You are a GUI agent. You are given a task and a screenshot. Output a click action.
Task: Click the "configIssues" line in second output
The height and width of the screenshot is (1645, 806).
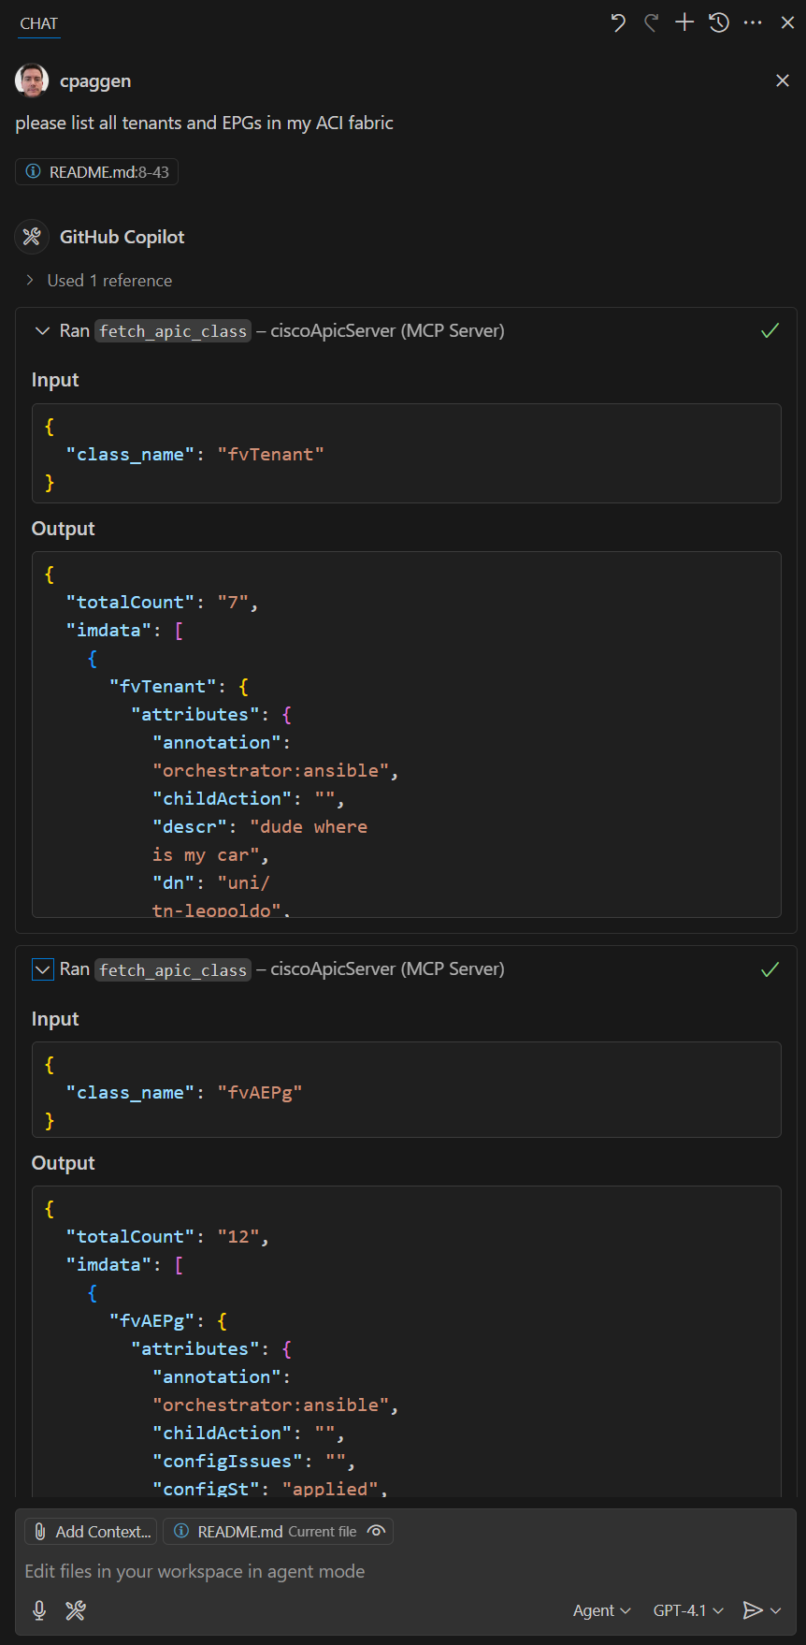coord(253,1461)
